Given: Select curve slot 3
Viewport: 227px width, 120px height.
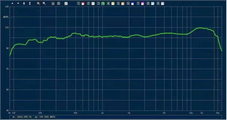Looking at the screenshot, I should coord(98,3).
